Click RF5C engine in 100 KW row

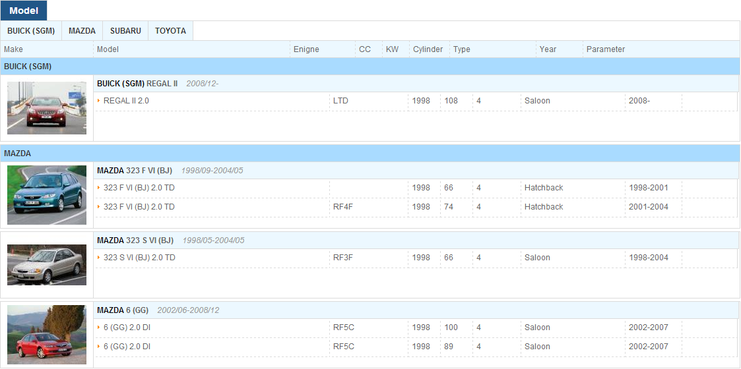(344, 327)
